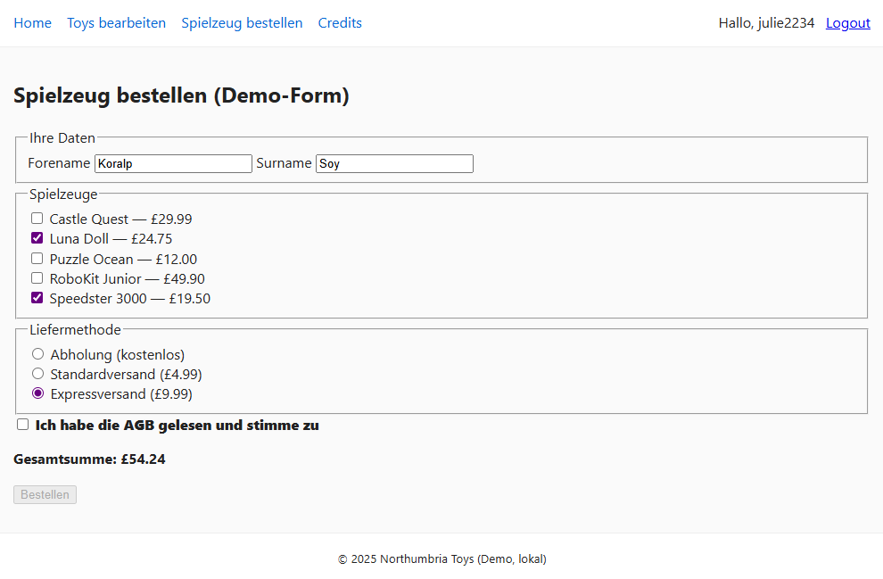Click into the Forename input field
883x579 pixels.
(173, 164)
